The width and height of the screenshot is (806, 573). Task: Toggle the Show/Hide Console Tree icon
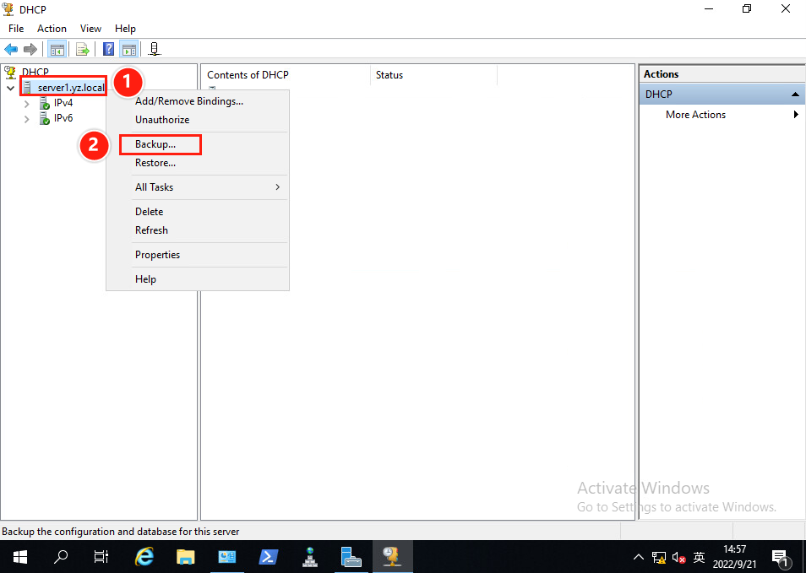click(x=57, y=48)
